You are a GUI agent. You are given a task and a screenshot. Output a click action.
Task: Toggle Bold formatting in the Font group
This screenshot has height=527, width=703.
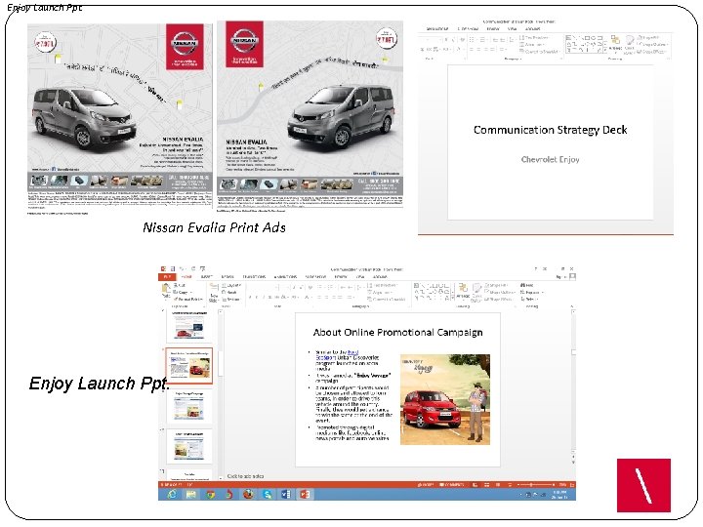pyautogui.click(x=250, y=297)
